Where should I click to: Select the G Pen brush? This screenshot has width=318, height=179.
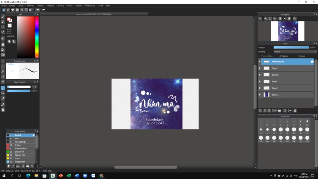(21, 145)
